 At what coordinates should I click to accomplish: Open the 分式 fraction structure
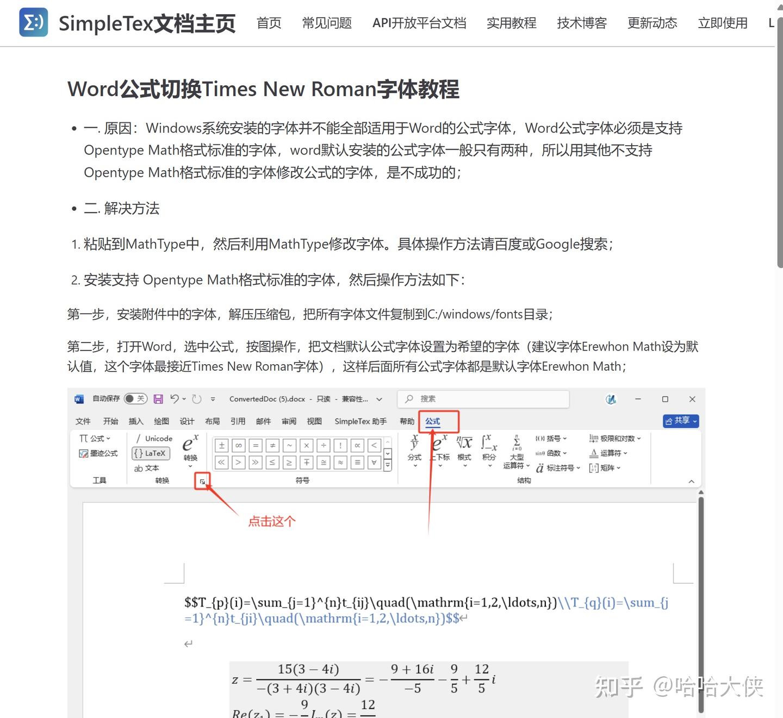pyautogui.click(x=414, y=451)
